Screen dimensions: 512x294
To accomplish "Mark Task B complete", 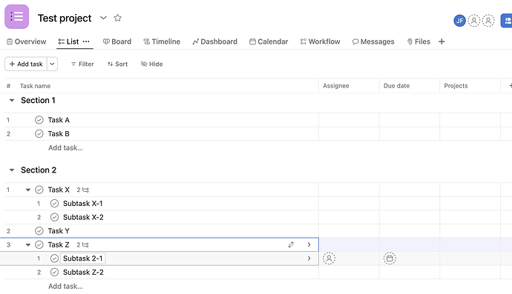I will [39, 133].
